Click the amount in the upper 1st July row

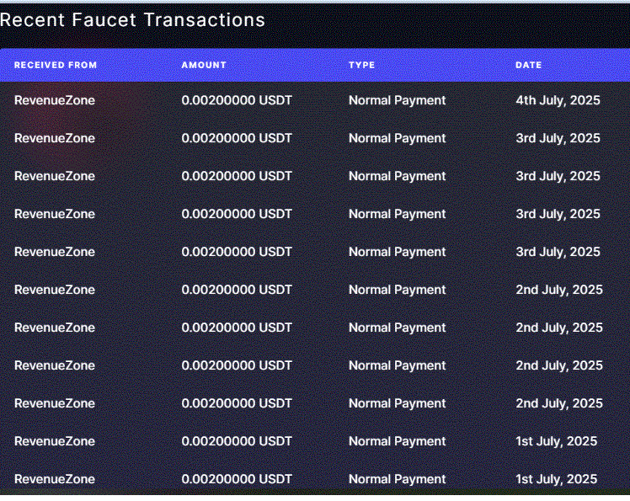[237, 441]
